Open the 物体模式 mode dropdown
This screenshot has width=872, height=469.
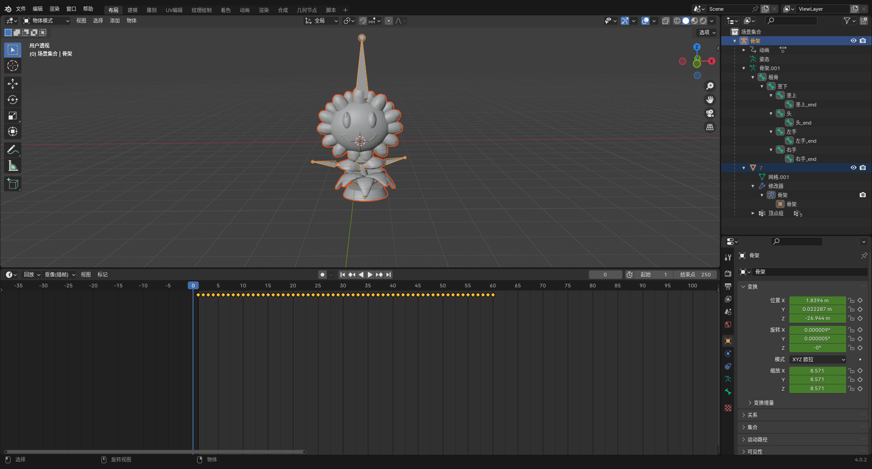pos(46,20)
